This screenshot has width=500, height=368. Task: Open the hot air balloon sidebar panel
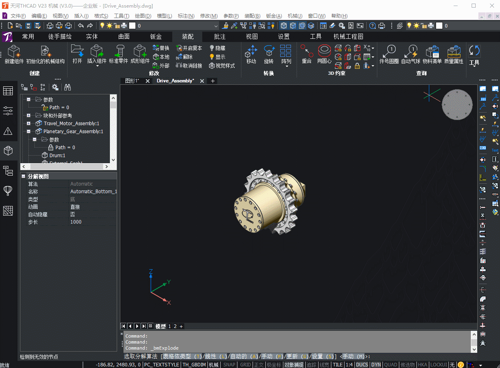tap(8, 190)
